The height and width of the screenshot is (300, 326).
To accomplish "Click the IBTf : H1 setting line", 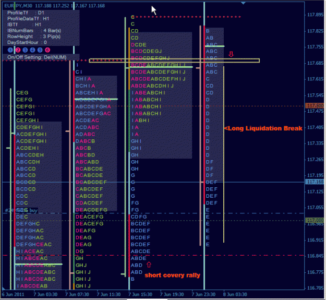I will 24,25.
